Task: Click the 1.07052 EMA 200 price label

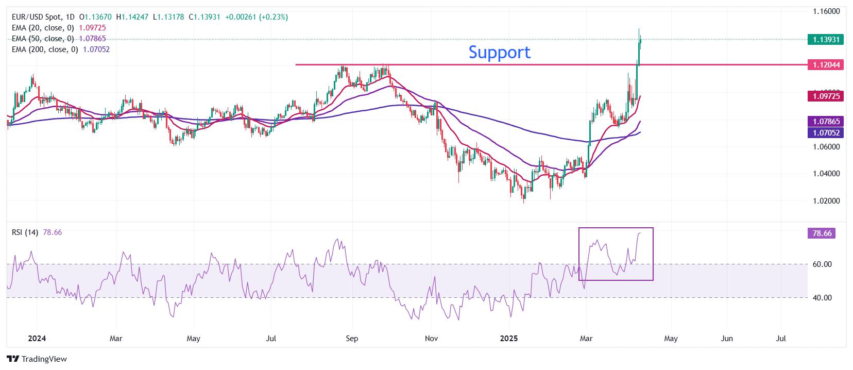Action: (826, 132)
